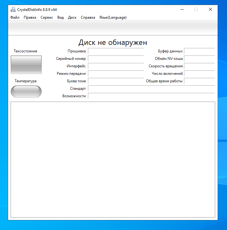Image resolution: width=227 pixels, height=230 pixels.
Task: Click the Стандарт label
Action: [78, 89]
